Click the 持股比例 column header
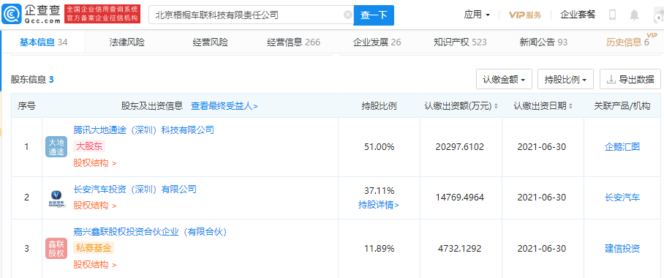 coord(379,106)
